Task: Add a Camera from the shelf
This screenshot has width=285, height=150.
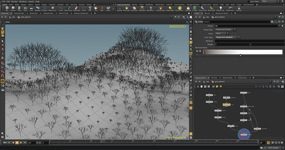Action: point(120,9)
